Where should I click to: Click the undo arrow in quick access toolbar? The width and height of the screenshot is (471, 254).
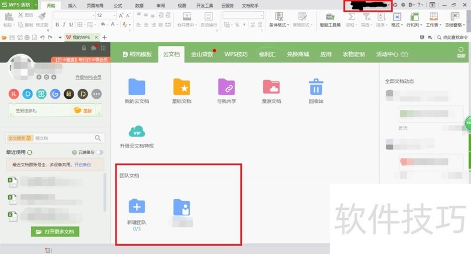tap(42, 38)
